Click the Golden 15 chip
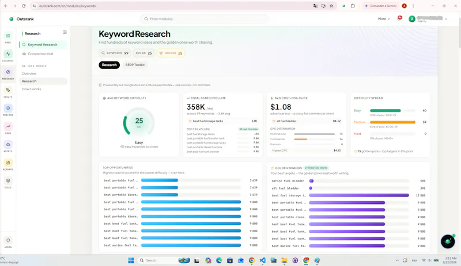The image size is (461, 266). tap(171, 53)
